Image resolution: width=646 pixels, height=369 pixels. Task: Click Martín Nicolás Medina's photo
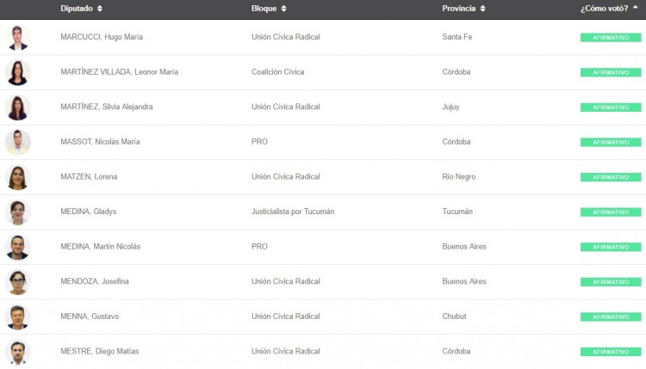click(x=17, y=247)
